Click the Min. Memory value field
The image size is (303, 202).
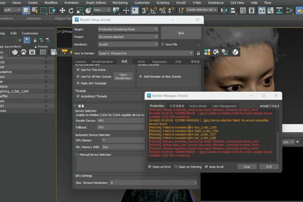click(123, 147)
